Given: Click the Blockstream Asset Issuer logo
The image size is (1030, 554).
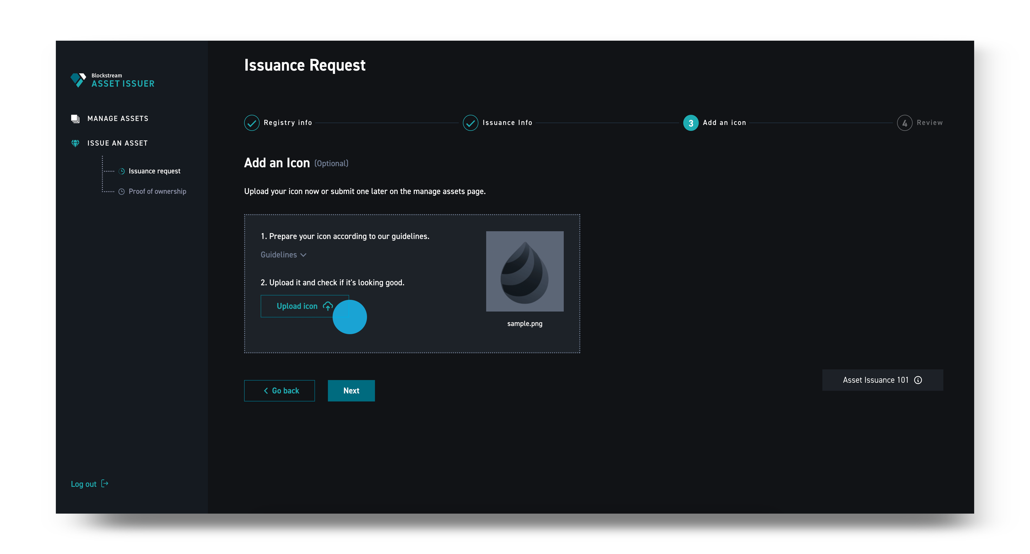Looking at the screenshot, I should click(x=112, y=80).
